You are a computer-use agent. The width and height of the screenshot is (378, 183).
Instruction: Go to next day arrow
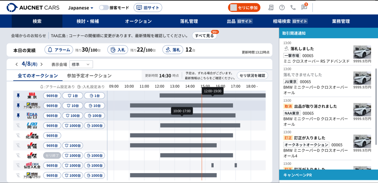pyautogui.click(x=42, y=64)
